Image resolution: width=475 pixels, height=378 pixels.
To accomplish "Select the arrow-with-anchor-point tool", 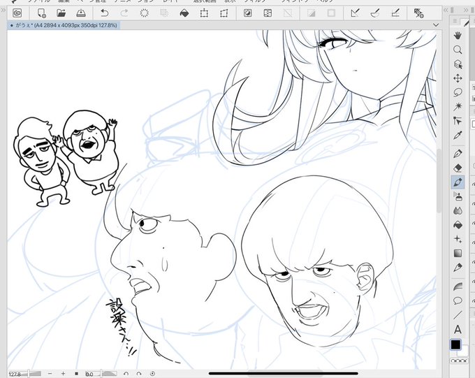I will pyautogui.click(x=458, y=122).
